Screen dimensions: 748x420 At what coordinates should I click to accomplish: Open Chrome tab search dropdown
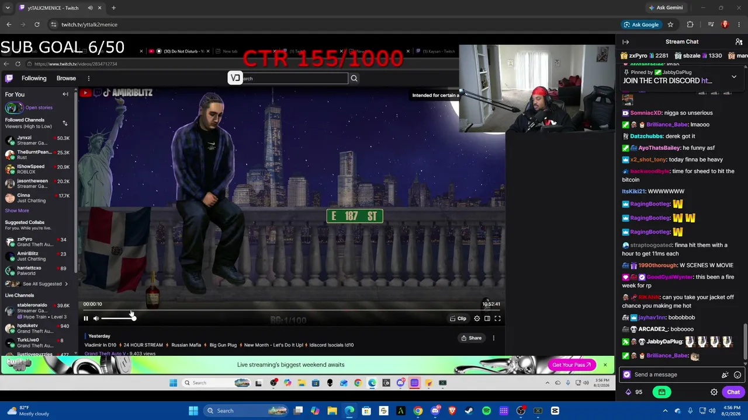(x=9, y=8)
